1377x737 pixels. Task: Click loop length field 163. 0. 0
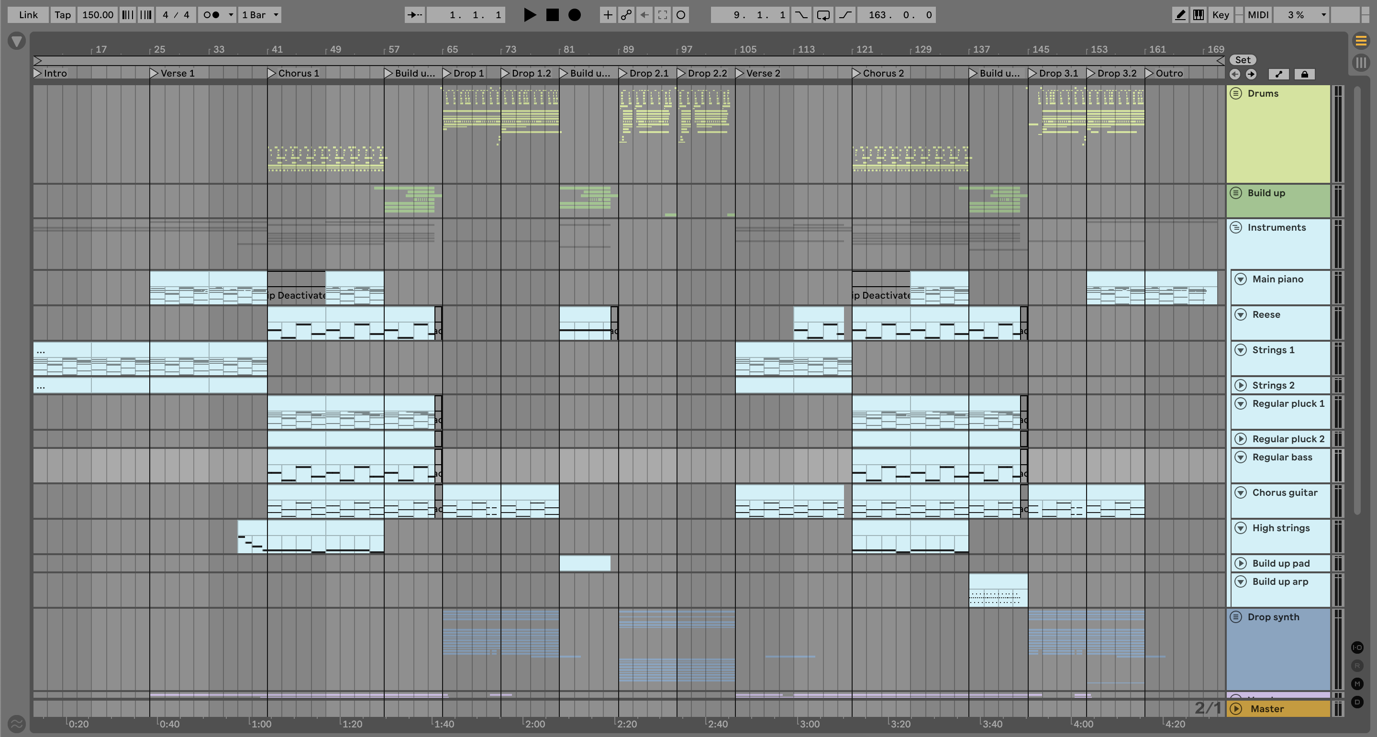tap(896, 15)
